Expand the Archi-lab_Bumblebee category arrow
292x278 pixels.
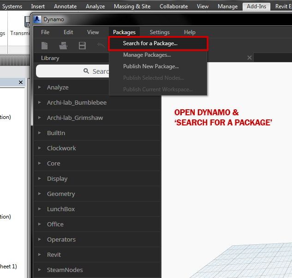(x=40, y=102)
